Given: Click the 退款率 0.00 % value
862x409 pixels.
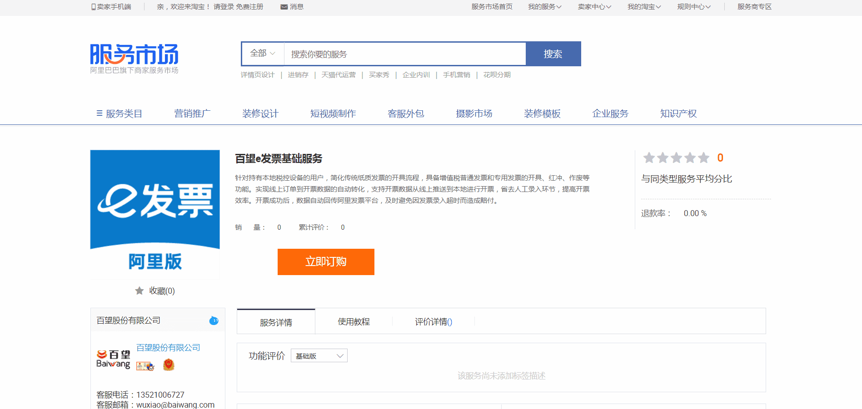Looking at the screenshot, I should click(695, 213).
